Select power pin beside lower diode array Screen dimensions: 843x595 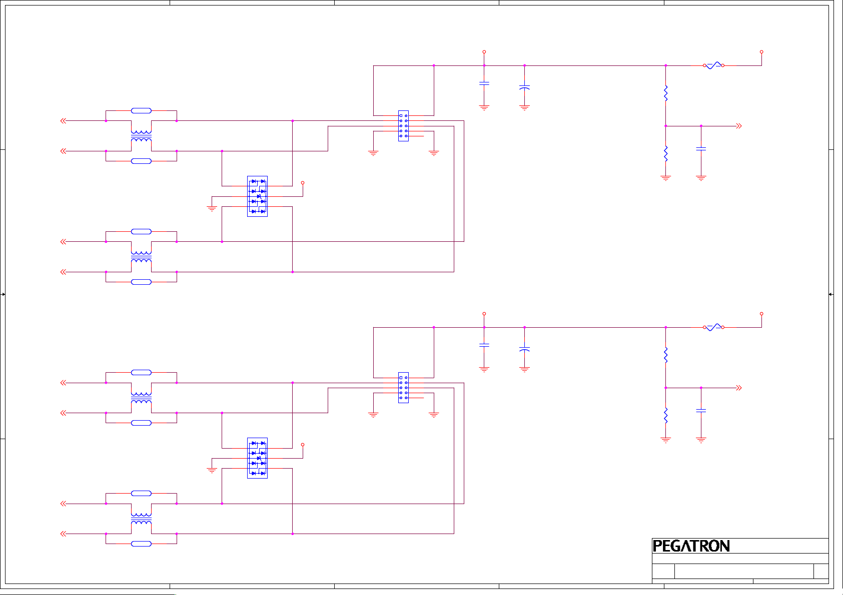[303, 445]
